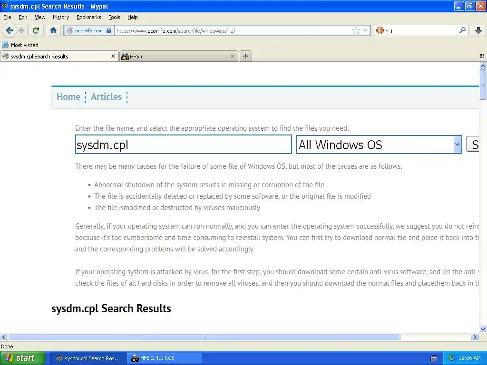Click the vertical scrollbar thumb
Screen dimensions: 487x365
[x=483, y=85]
